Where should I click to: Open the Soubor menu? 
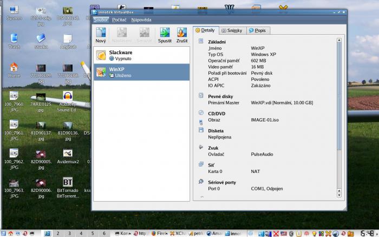[x=101, y=20]
